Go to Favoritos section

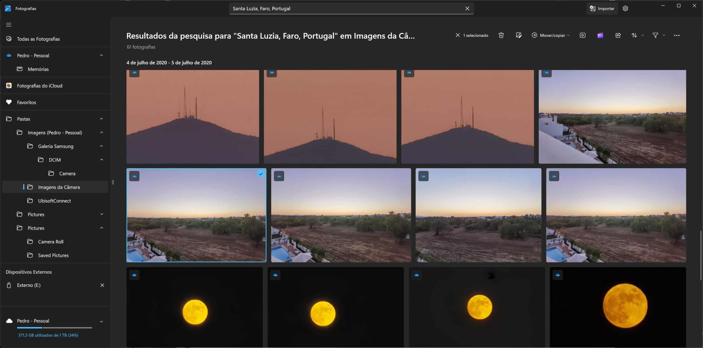coord(26,102)
